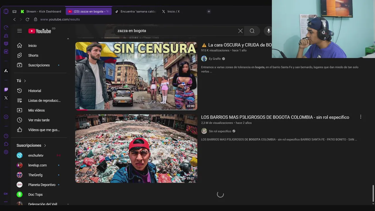Image resolution: width=375 pixels, height=211 pixels.
Task: Click the scrollbar down arrow
Action: (373, 204)
